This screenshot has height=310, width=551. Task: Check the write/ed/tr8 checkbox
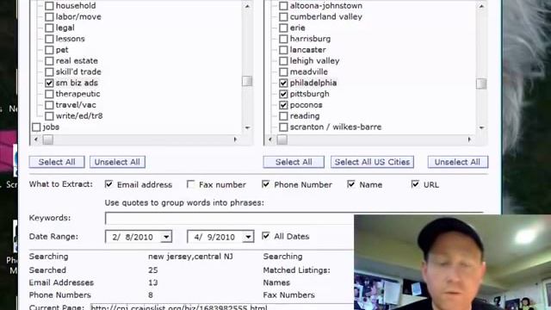click(49, 116)
